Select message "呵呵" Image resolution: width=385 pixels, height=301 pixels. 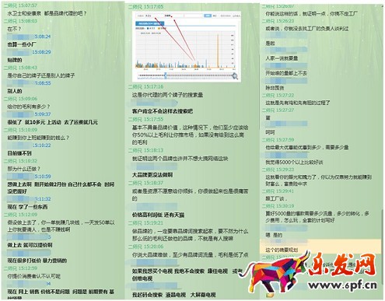tap(270, 132)
